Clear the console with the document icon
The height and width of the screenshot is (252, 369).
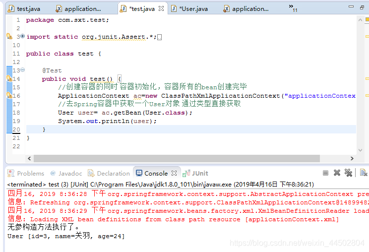pos(364,173)
